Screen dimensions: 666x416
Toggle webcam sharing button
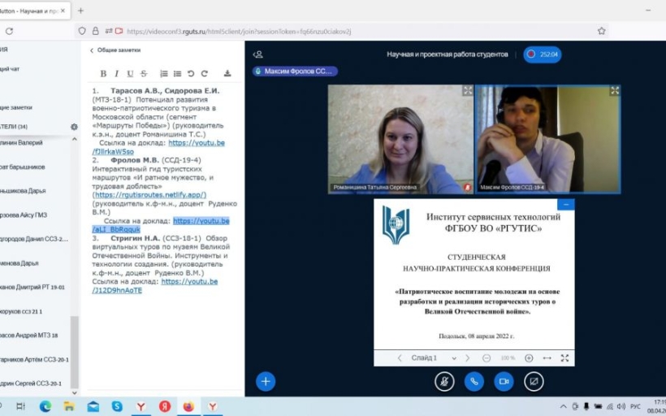click(x=504, y=382)
